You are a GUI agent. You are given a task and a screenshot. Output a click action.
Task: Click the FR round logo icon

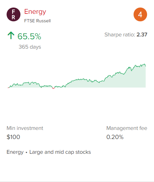coord(14,14)
